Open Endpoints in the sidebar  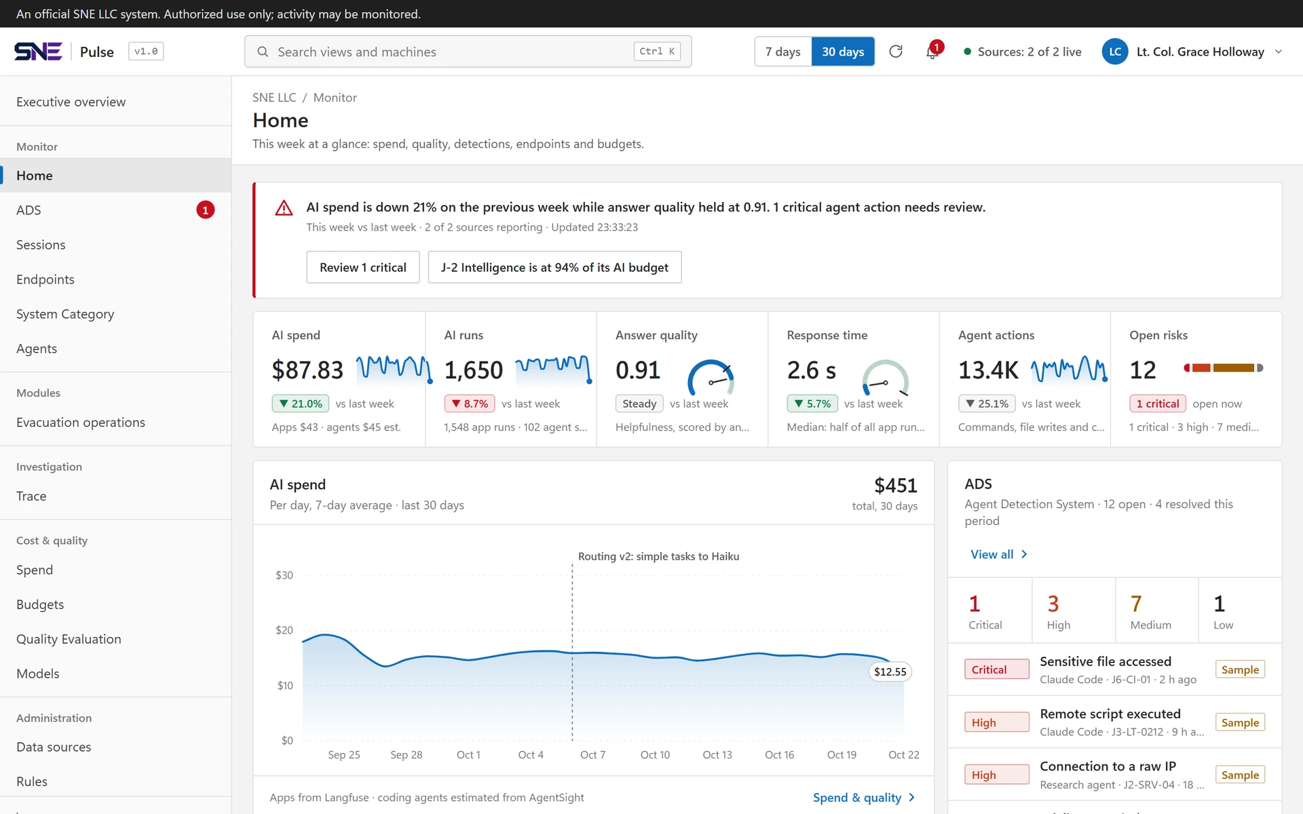click(116, 279)
